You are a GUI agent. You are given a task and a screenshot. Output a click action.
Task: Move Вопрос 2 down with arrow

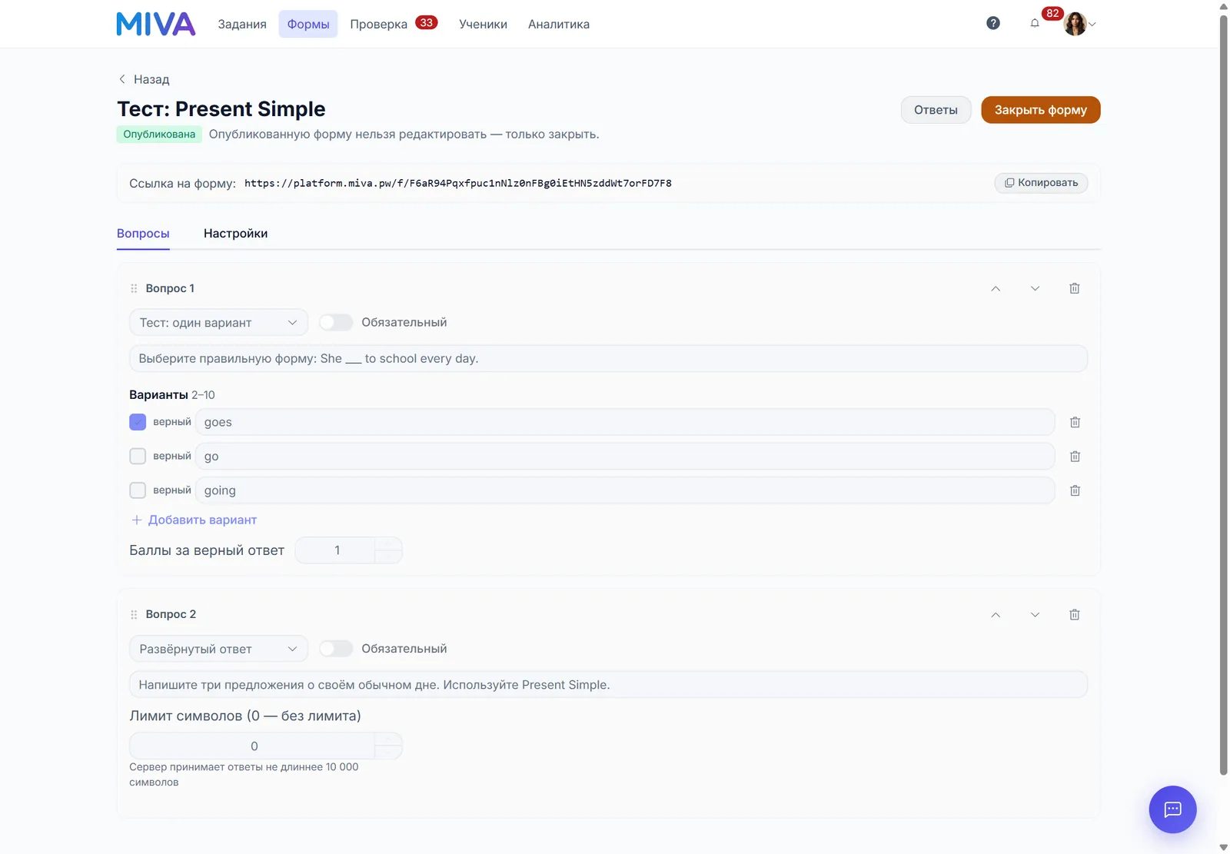(x=1035, y=614)
